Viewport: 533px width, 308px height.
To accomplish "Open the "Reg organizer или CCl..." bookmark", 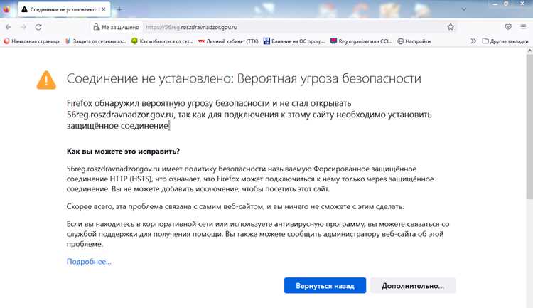I will tap(361, 41).
